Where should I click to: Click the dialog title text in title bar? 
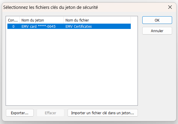coord(50,7)
